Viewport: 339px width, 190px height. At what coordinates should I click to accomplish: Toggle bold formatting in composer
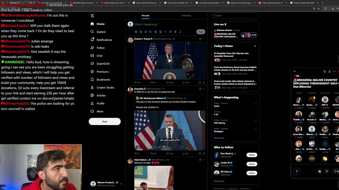[x=175, y=32]
